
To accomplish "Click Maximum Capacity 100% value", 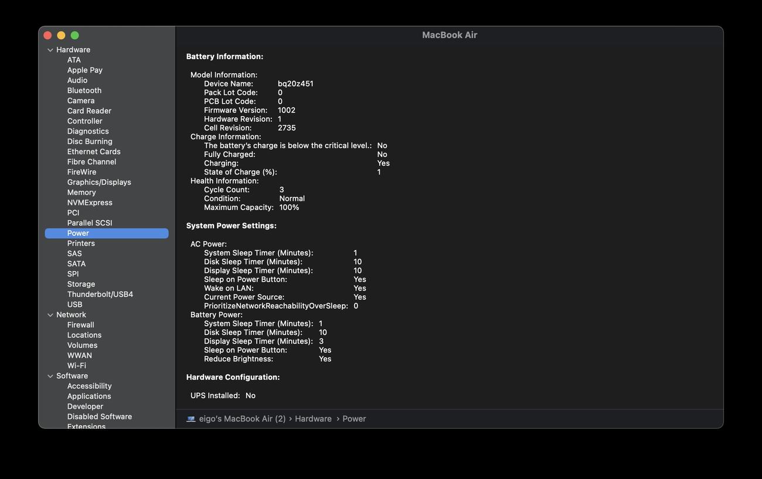I will coord(289,207).
